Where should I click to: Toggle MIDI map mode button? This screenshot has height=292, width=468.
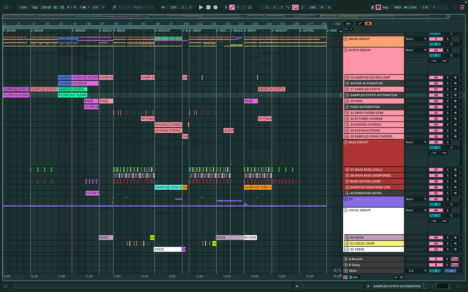(398, 7)
